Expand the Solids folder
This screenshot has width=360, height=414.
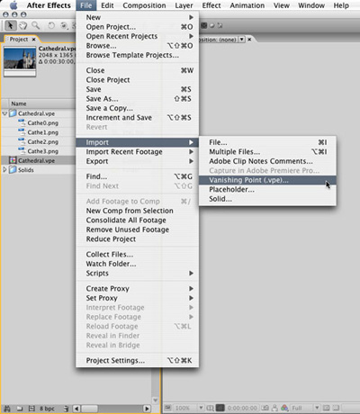coord(4,170)
